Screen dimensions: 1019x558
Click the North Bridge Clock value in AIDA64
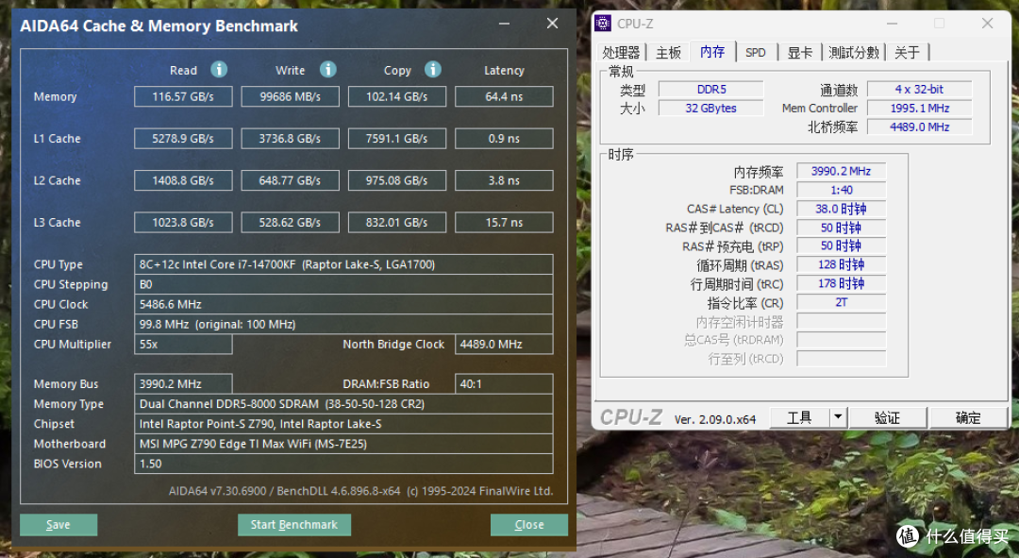[x=504, y=344]
